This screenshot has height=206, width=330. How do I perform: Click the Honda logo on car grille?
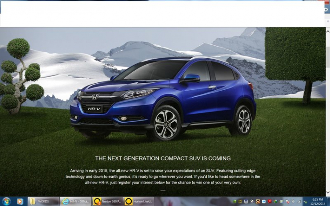pos(95,97)
